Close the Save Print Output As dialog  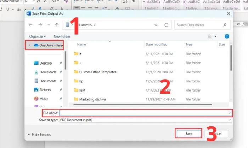(x=229, y=13)
